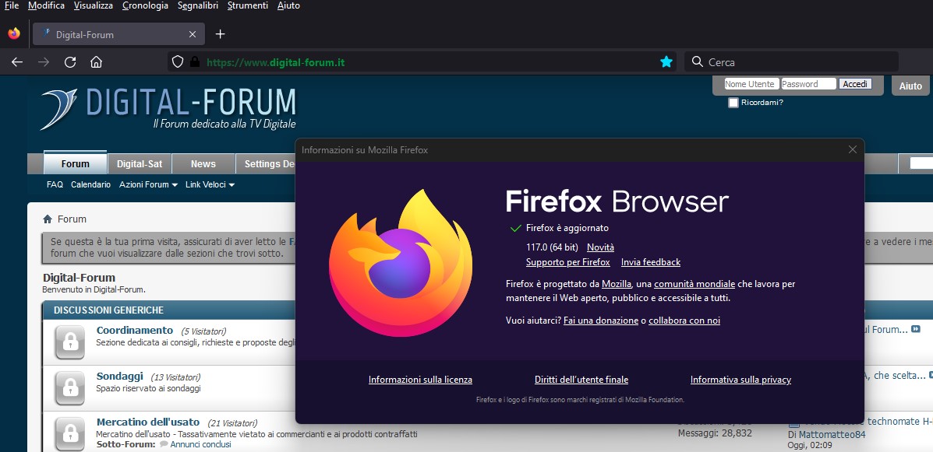Open Informativa sulla privacy link
Image resolution: width=933 pixels, height=452 pixels.
coord(740,380)
